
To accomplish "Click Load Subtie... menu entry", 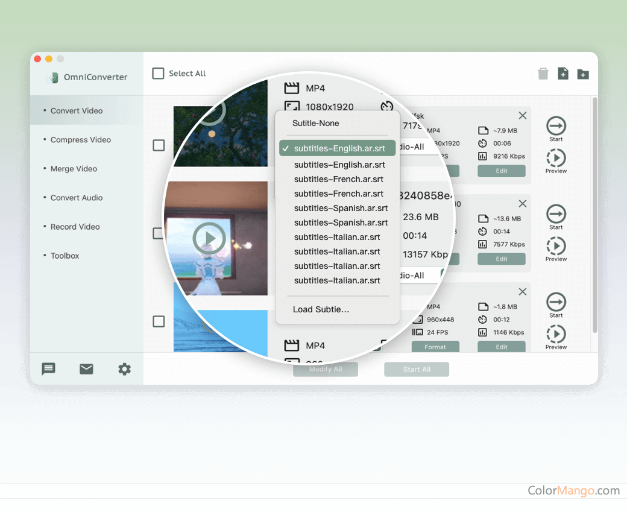I will coord(321,309).
